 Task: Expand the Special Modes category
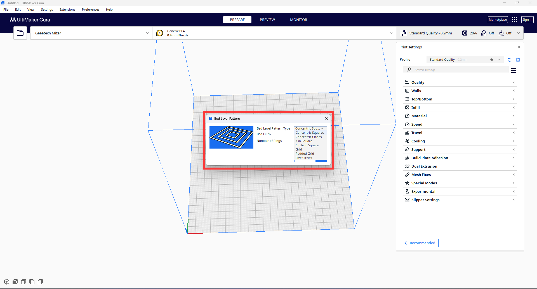click(460, 183)
